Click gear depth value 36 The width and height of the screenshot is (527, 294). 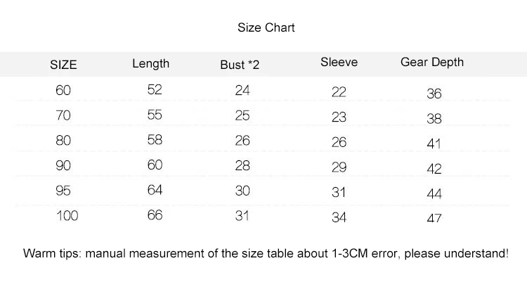point(434,94)
